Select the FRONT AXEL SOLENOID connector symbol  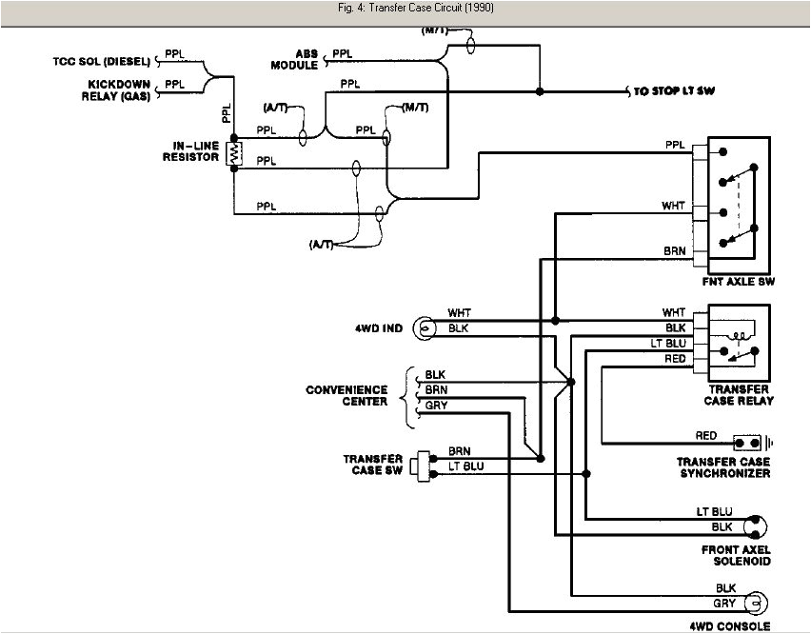[x=758, y=525]
